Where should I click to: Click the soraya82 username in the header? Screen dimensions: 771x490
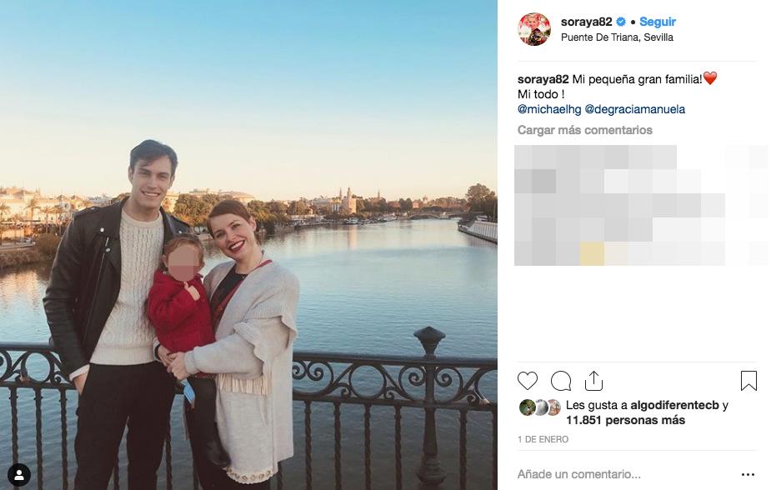587,22
